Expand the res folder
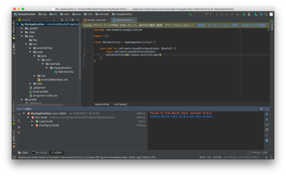This screenshot has height=176, width=286. pyautogui.click(x=34, y=76)
